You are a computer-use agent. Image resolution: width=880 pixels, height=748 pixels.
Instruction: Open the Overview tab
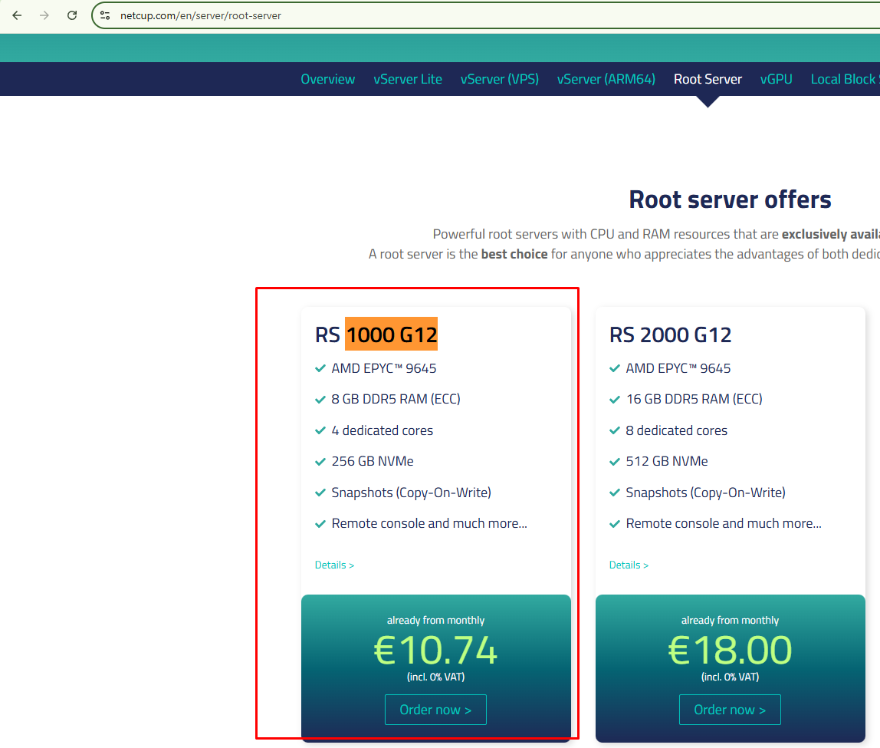click(327, 79)
